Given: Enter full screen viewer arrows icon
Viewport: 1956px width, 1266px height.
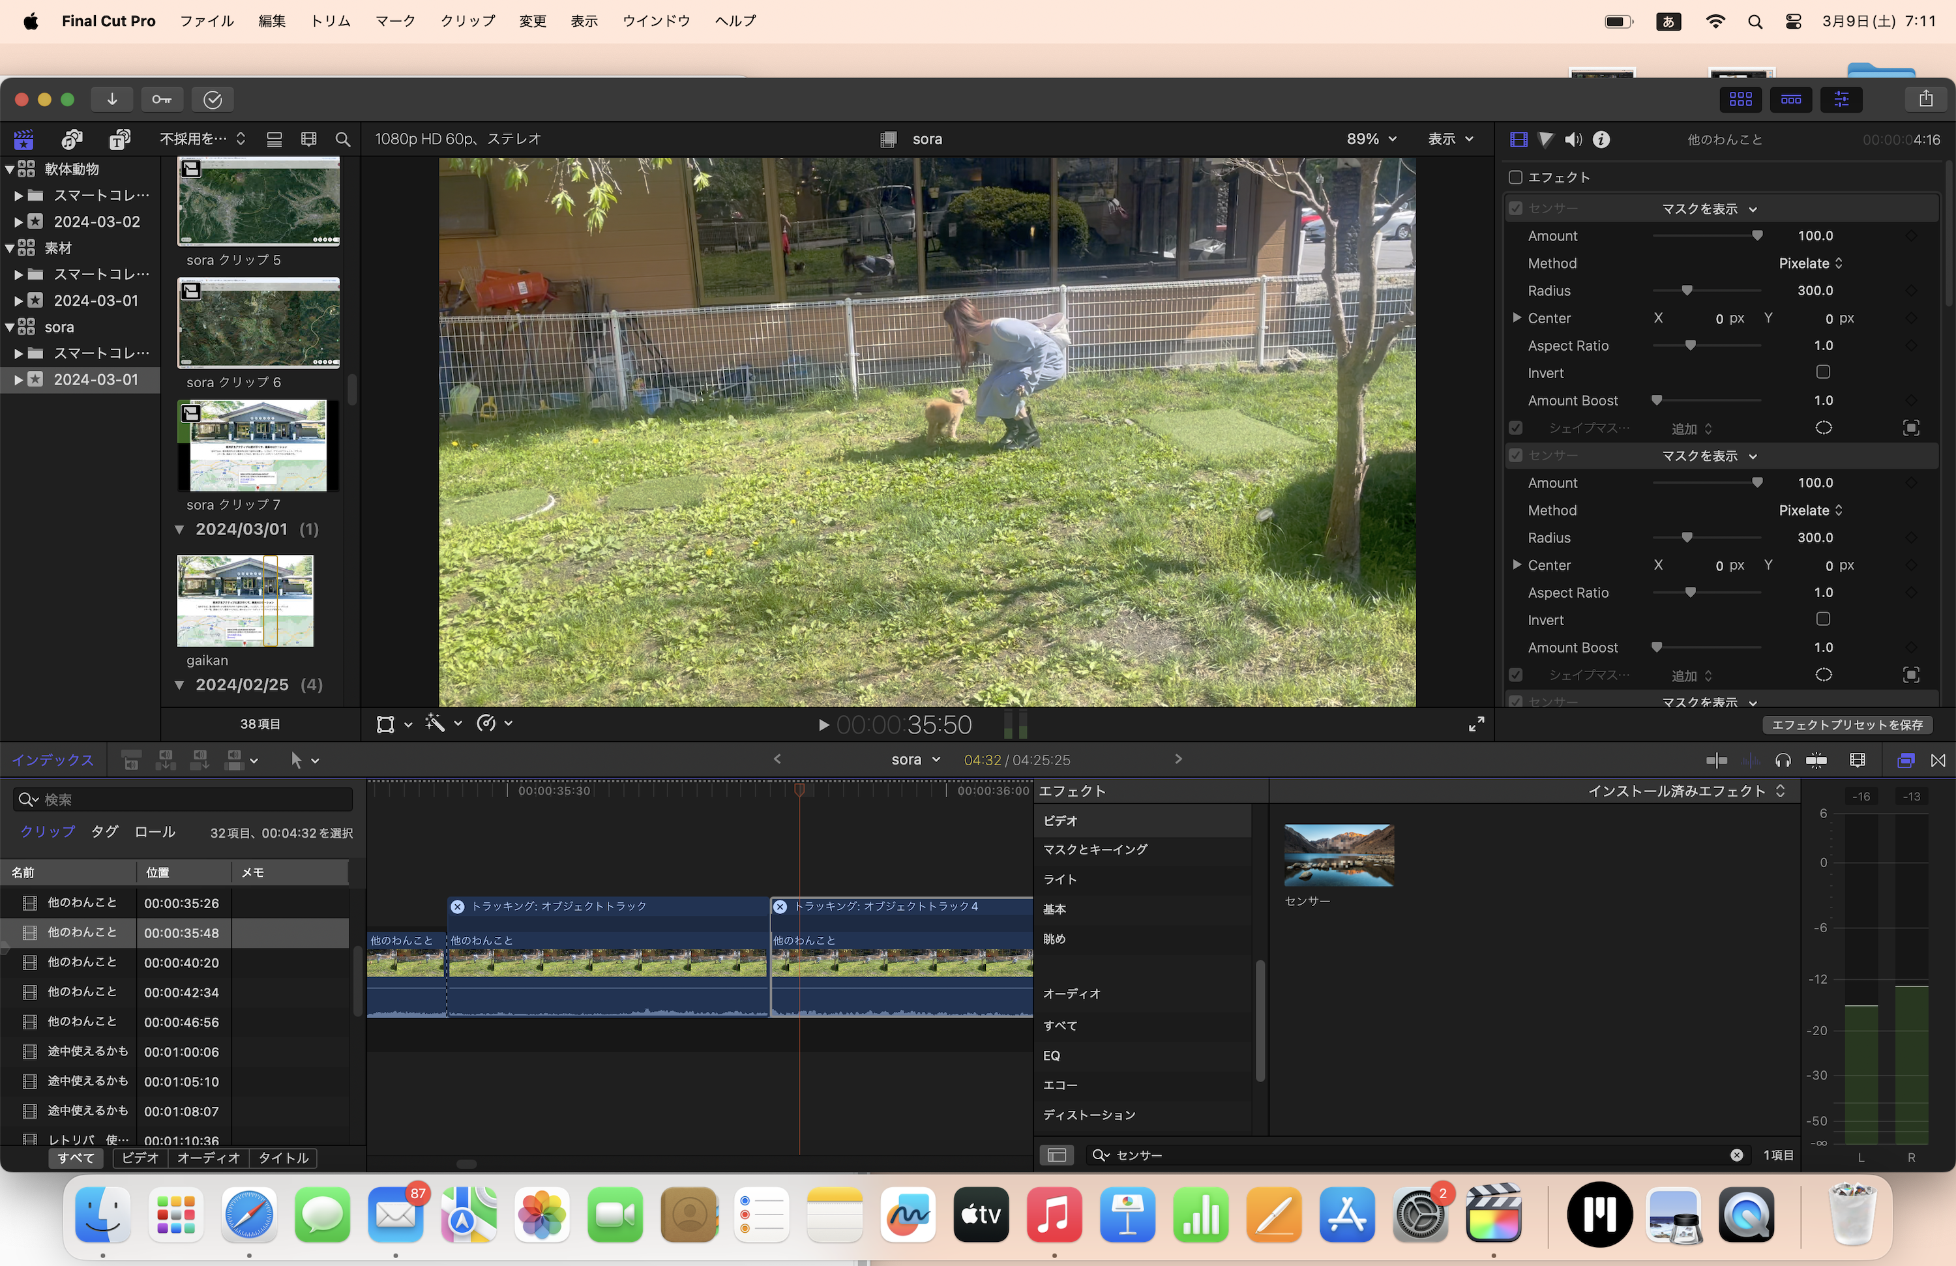Looking at the screenshot, I should click(x=1476, y=724).
